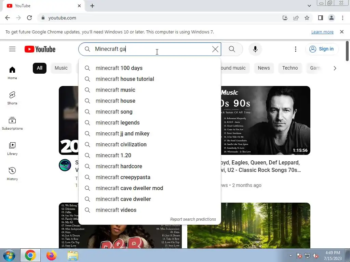This screenshot has width=350, height=262.
Task: Open Chrome three-dot menu
Action: pos(342,18)
